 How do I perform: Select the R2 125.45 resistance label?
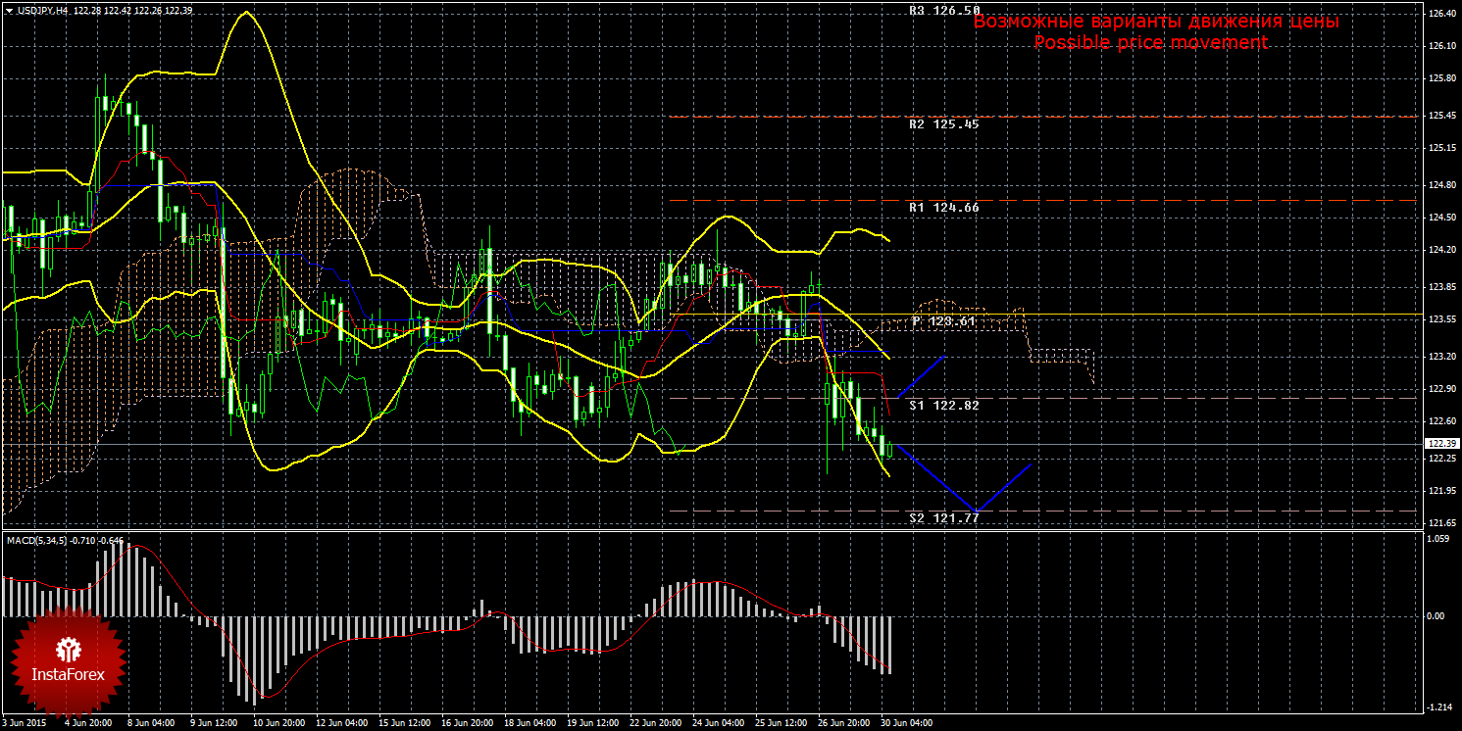(x=943, y=124)
